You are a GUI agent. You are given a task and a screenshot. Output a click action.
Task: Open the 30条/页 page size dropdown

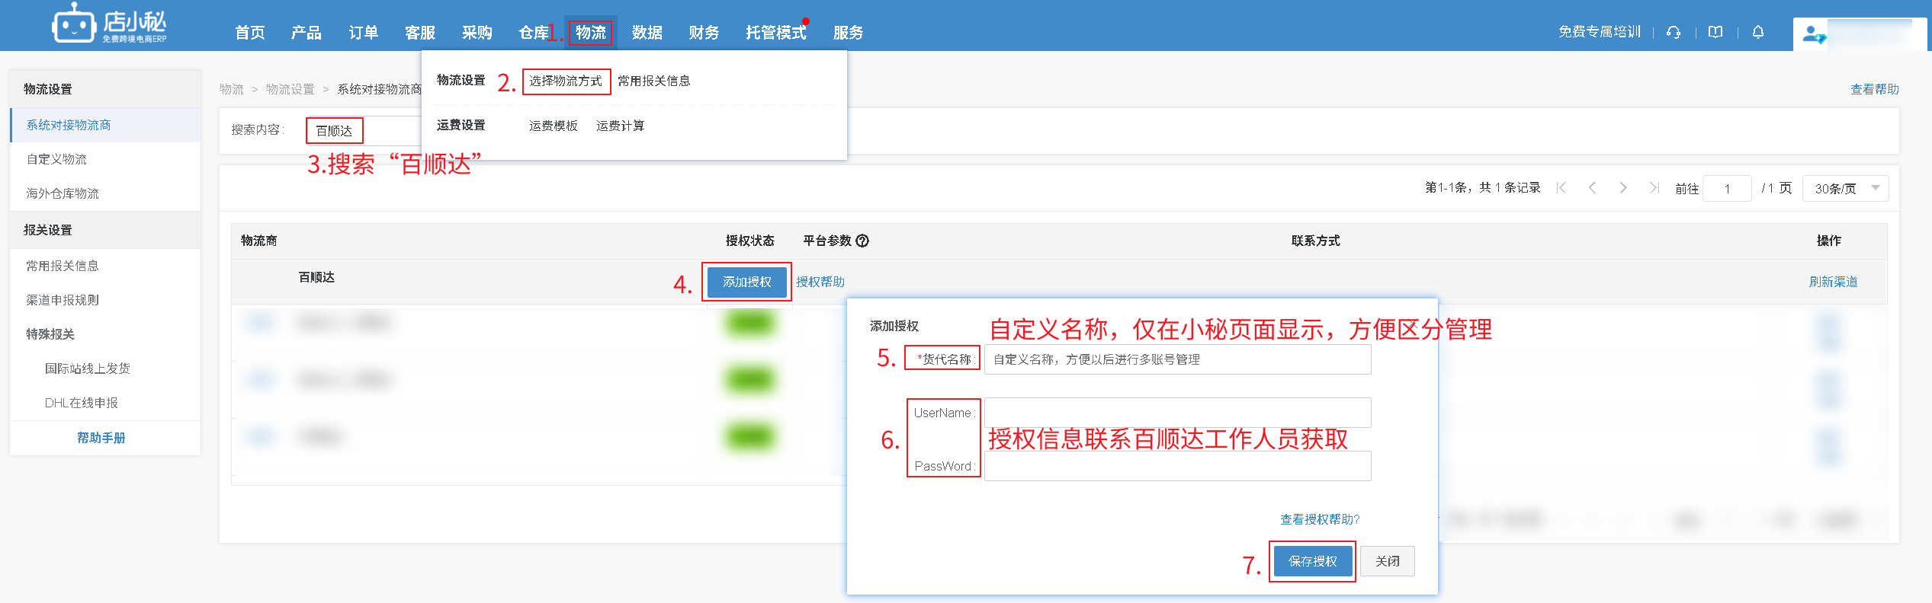point(1845,188)
